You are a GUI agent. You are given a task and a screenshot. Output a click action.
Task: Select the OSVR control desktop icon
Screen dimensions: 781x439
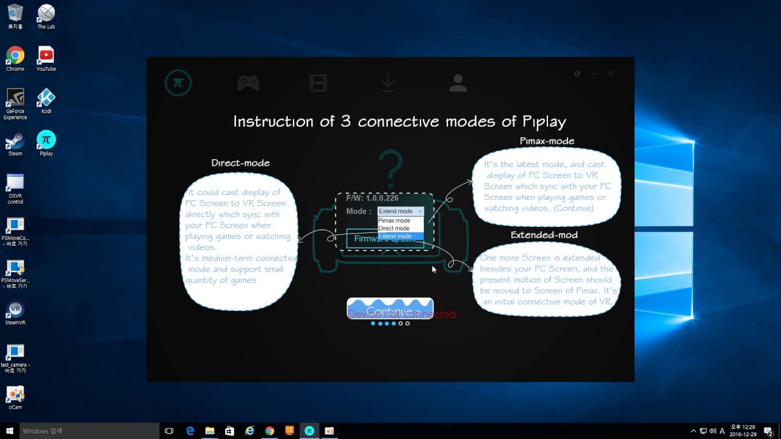(x=15, y=189)
